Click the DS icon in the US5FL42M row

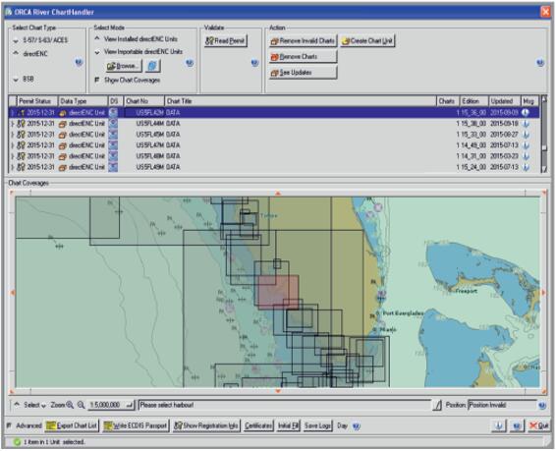113,113
